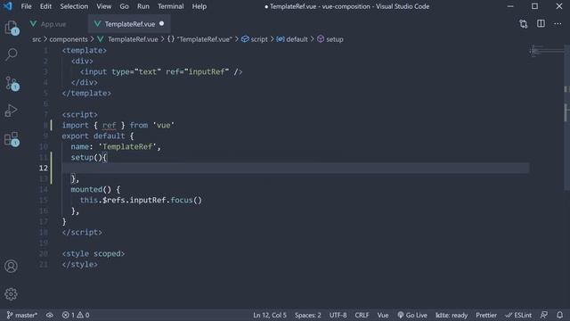The width and height of the screenshot is (570, 321).
Task: Click the master branch indicator
Action: tap(21, 315)
